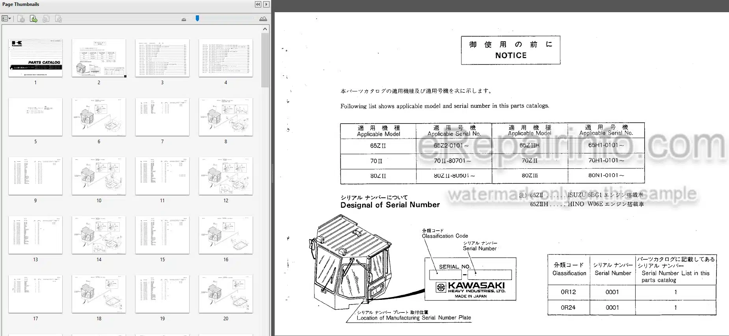The image size is (729, 336).
Task: Select page 18 thumbnail
Action: tap(99, 294)
